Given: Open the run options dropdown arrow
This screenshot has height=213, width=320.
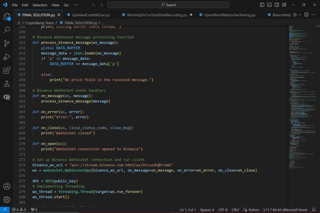Looking at the screenshot, I should coord(300,15).
